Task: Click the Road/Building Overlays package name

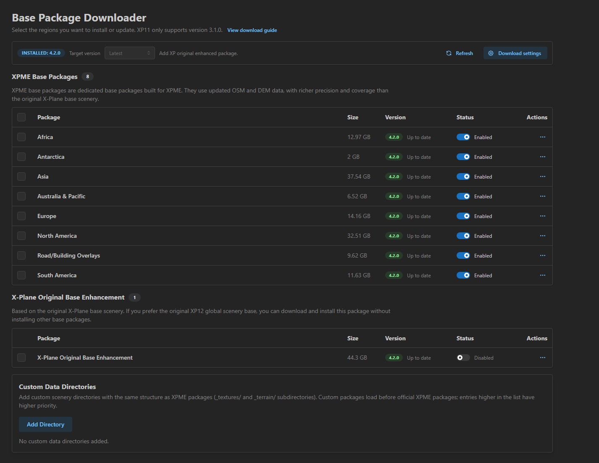Action: [x=68, y=255]
